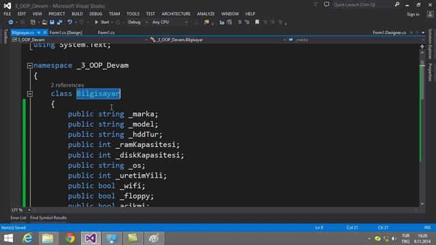Toggle the Bookmark toolbar icon

(257, 22)
